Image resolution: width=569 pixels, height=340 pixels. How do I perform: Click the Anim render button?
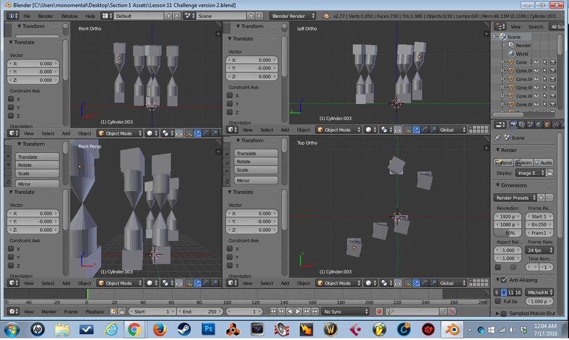524,163
